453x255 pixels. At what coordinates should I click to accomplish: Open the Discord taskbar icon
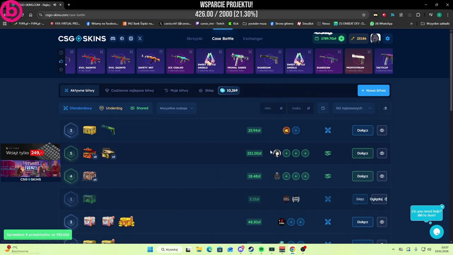pos(241,249)
